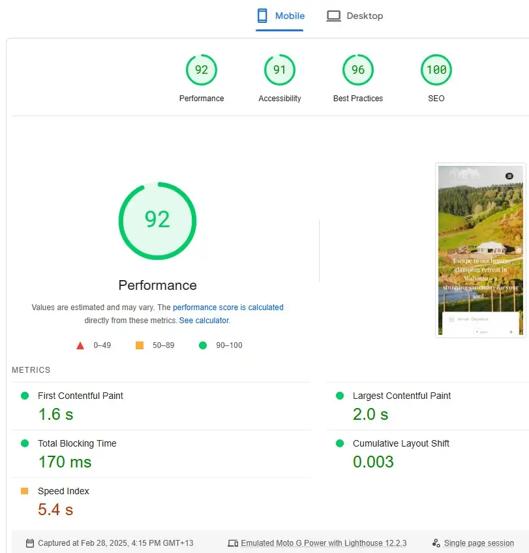Screen dimensions: 529x553
Task: Select the green dot beside First Contentful Paint
Action: tap(25, 396)
